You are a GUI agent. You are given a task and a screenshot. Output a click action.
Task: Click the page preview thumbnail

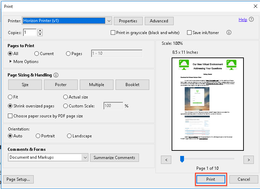pyautogui.click(x=207, y=104)
